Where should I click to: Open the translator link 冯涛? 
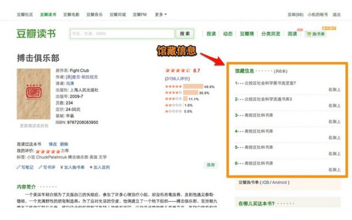click(70, 84)
